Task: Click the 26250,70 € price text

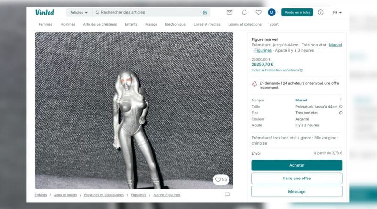Action: pos(262,64)
